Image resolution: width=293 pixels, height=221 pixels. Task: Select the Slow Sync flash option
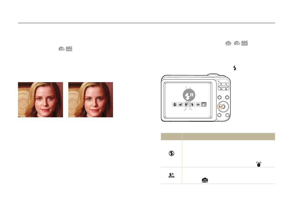(186, 105)
